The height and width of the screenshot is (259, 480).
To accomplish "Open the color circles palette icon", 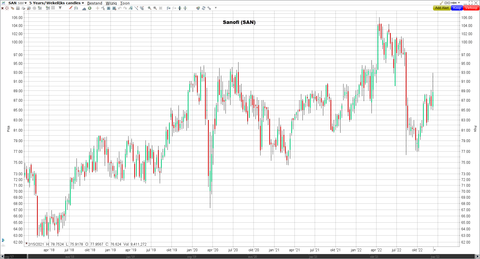I will pyautogui.click(x=198, y=8).
